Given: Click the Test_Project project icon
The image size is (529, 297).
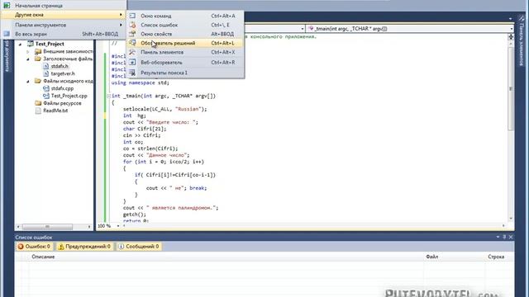Looking at the screenshot, I should 31,44.
